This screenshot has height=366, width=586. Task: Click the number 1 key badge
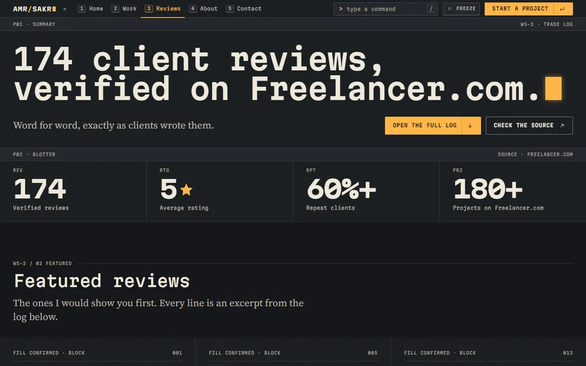click(x=81, y=9)
